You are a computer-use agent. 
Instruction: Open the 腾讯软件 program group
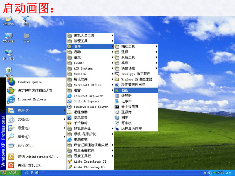pos(90,79)
